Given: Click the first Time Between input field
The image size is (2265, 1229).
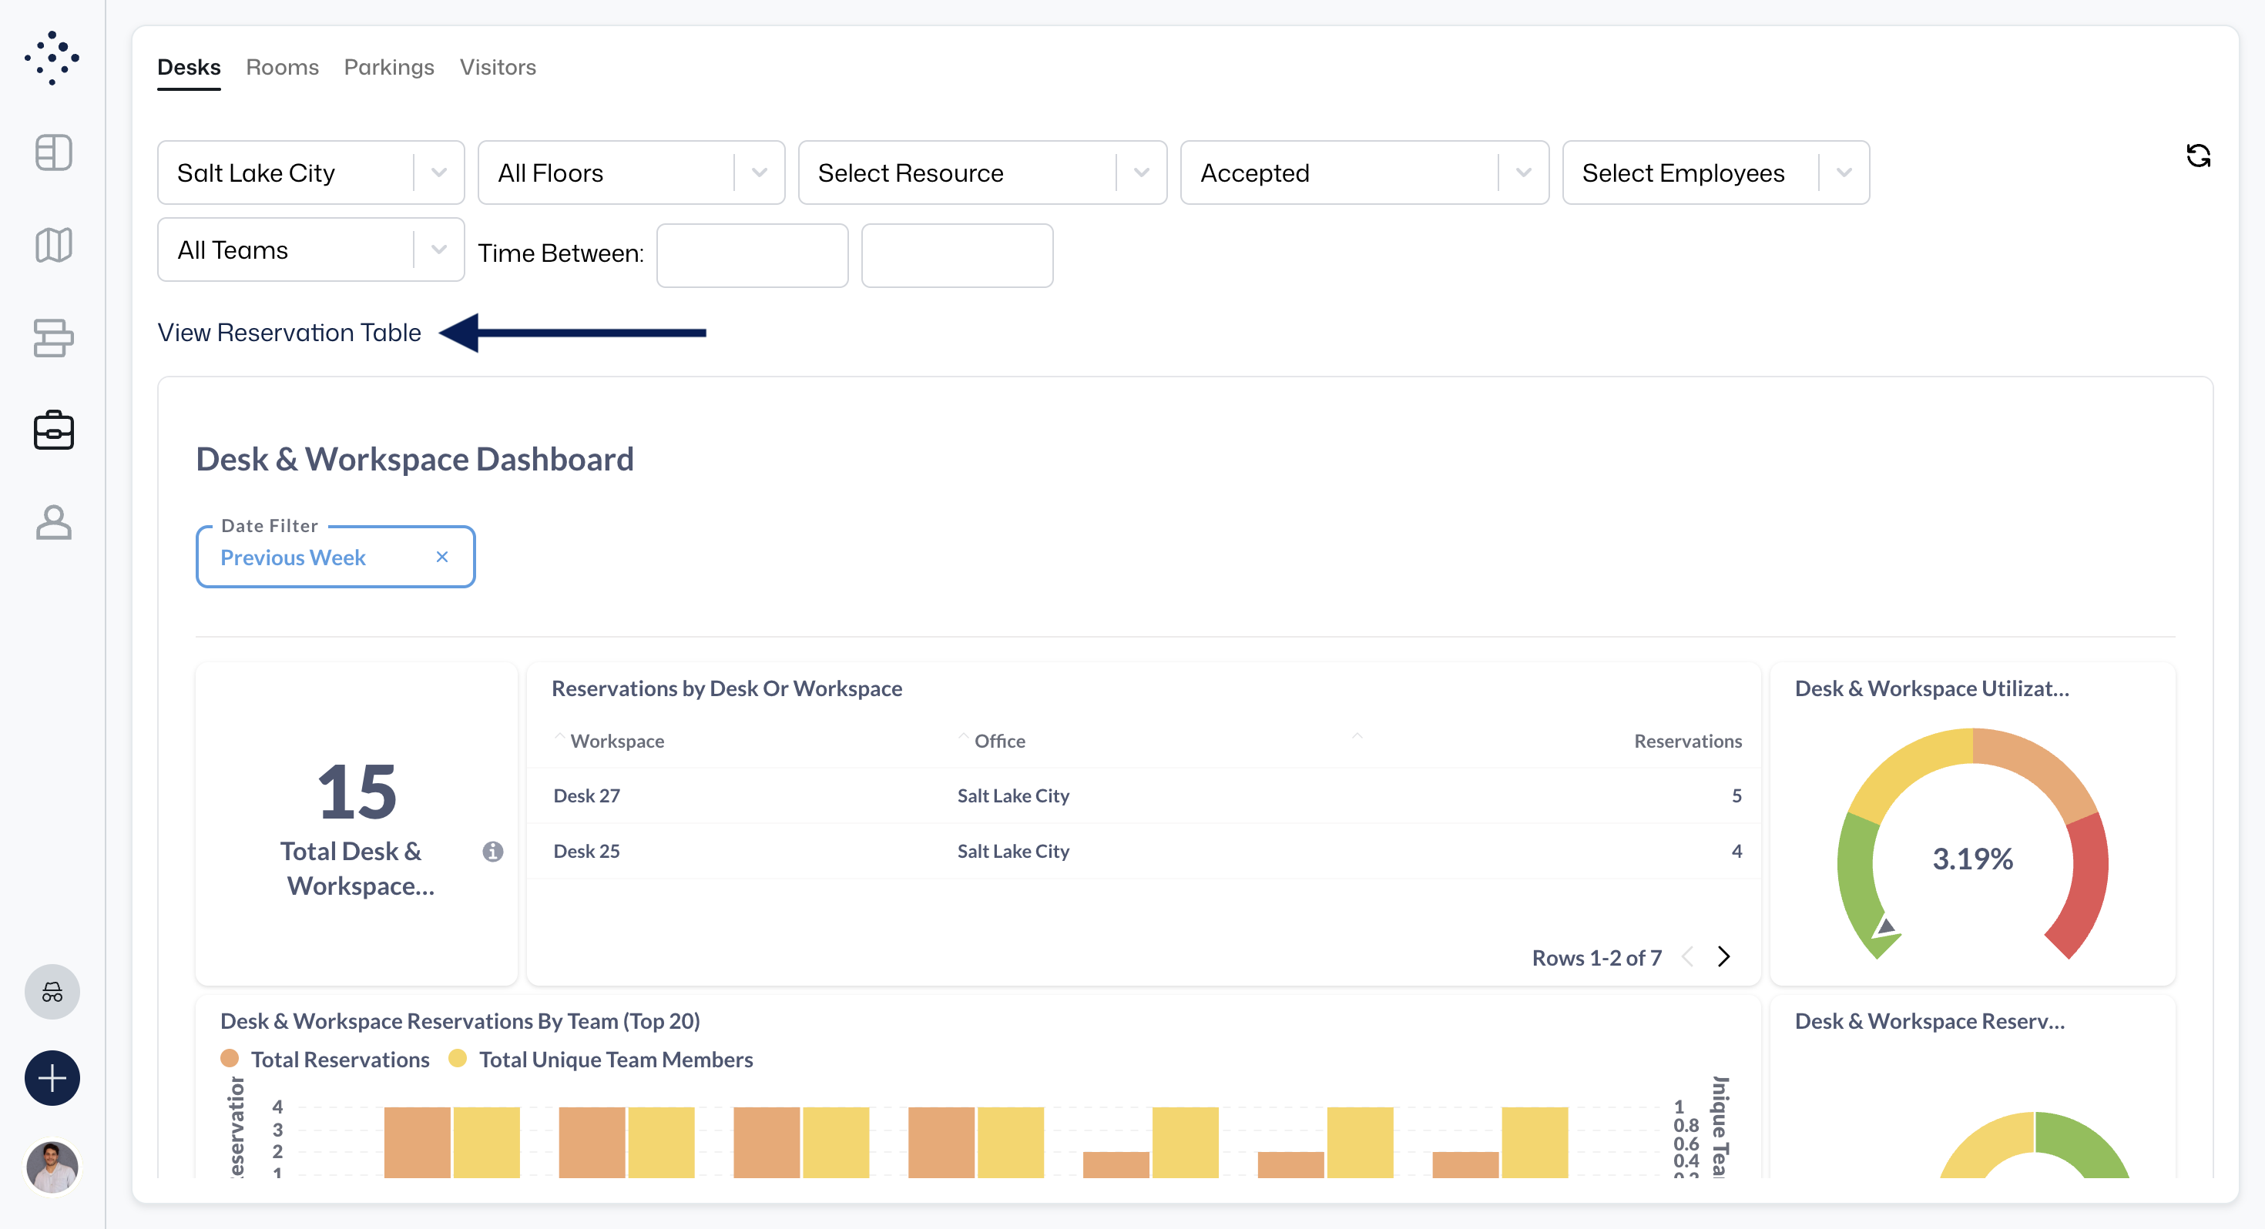Looking at the screenshot, I should pyautogui.click(x=752, y=256).
